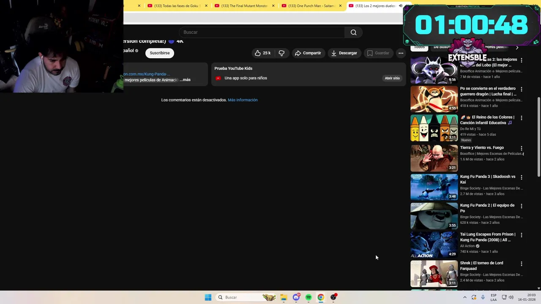Click the Compartir share button
This screenshot has height=304, width=541.
pyautogui.click(x=308, y=53)
